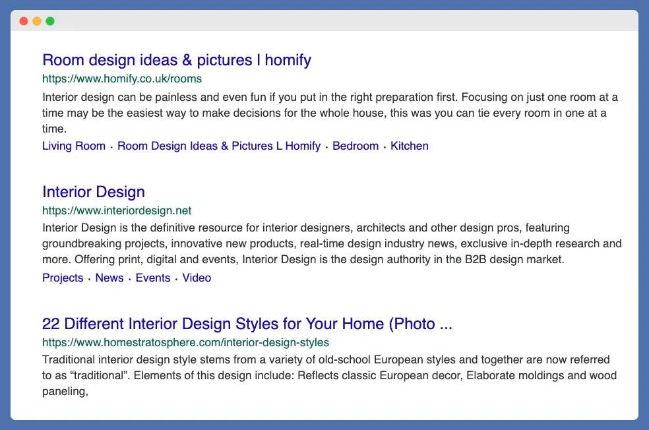Viewport: 649px width, 430px height.
Task: Visit https://www.interiordesign.net
Action: pyautogui.click(x=117, y=210)
